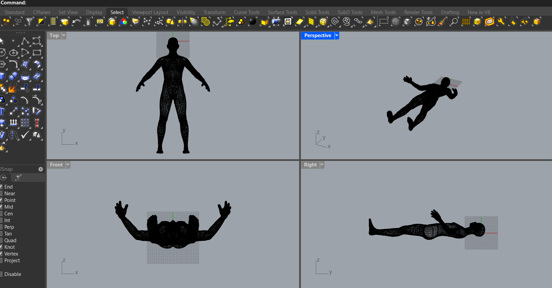Switch to the Standard toolbar tab
Viewport: 552px width, 288px height.
(x=14, y=12)
